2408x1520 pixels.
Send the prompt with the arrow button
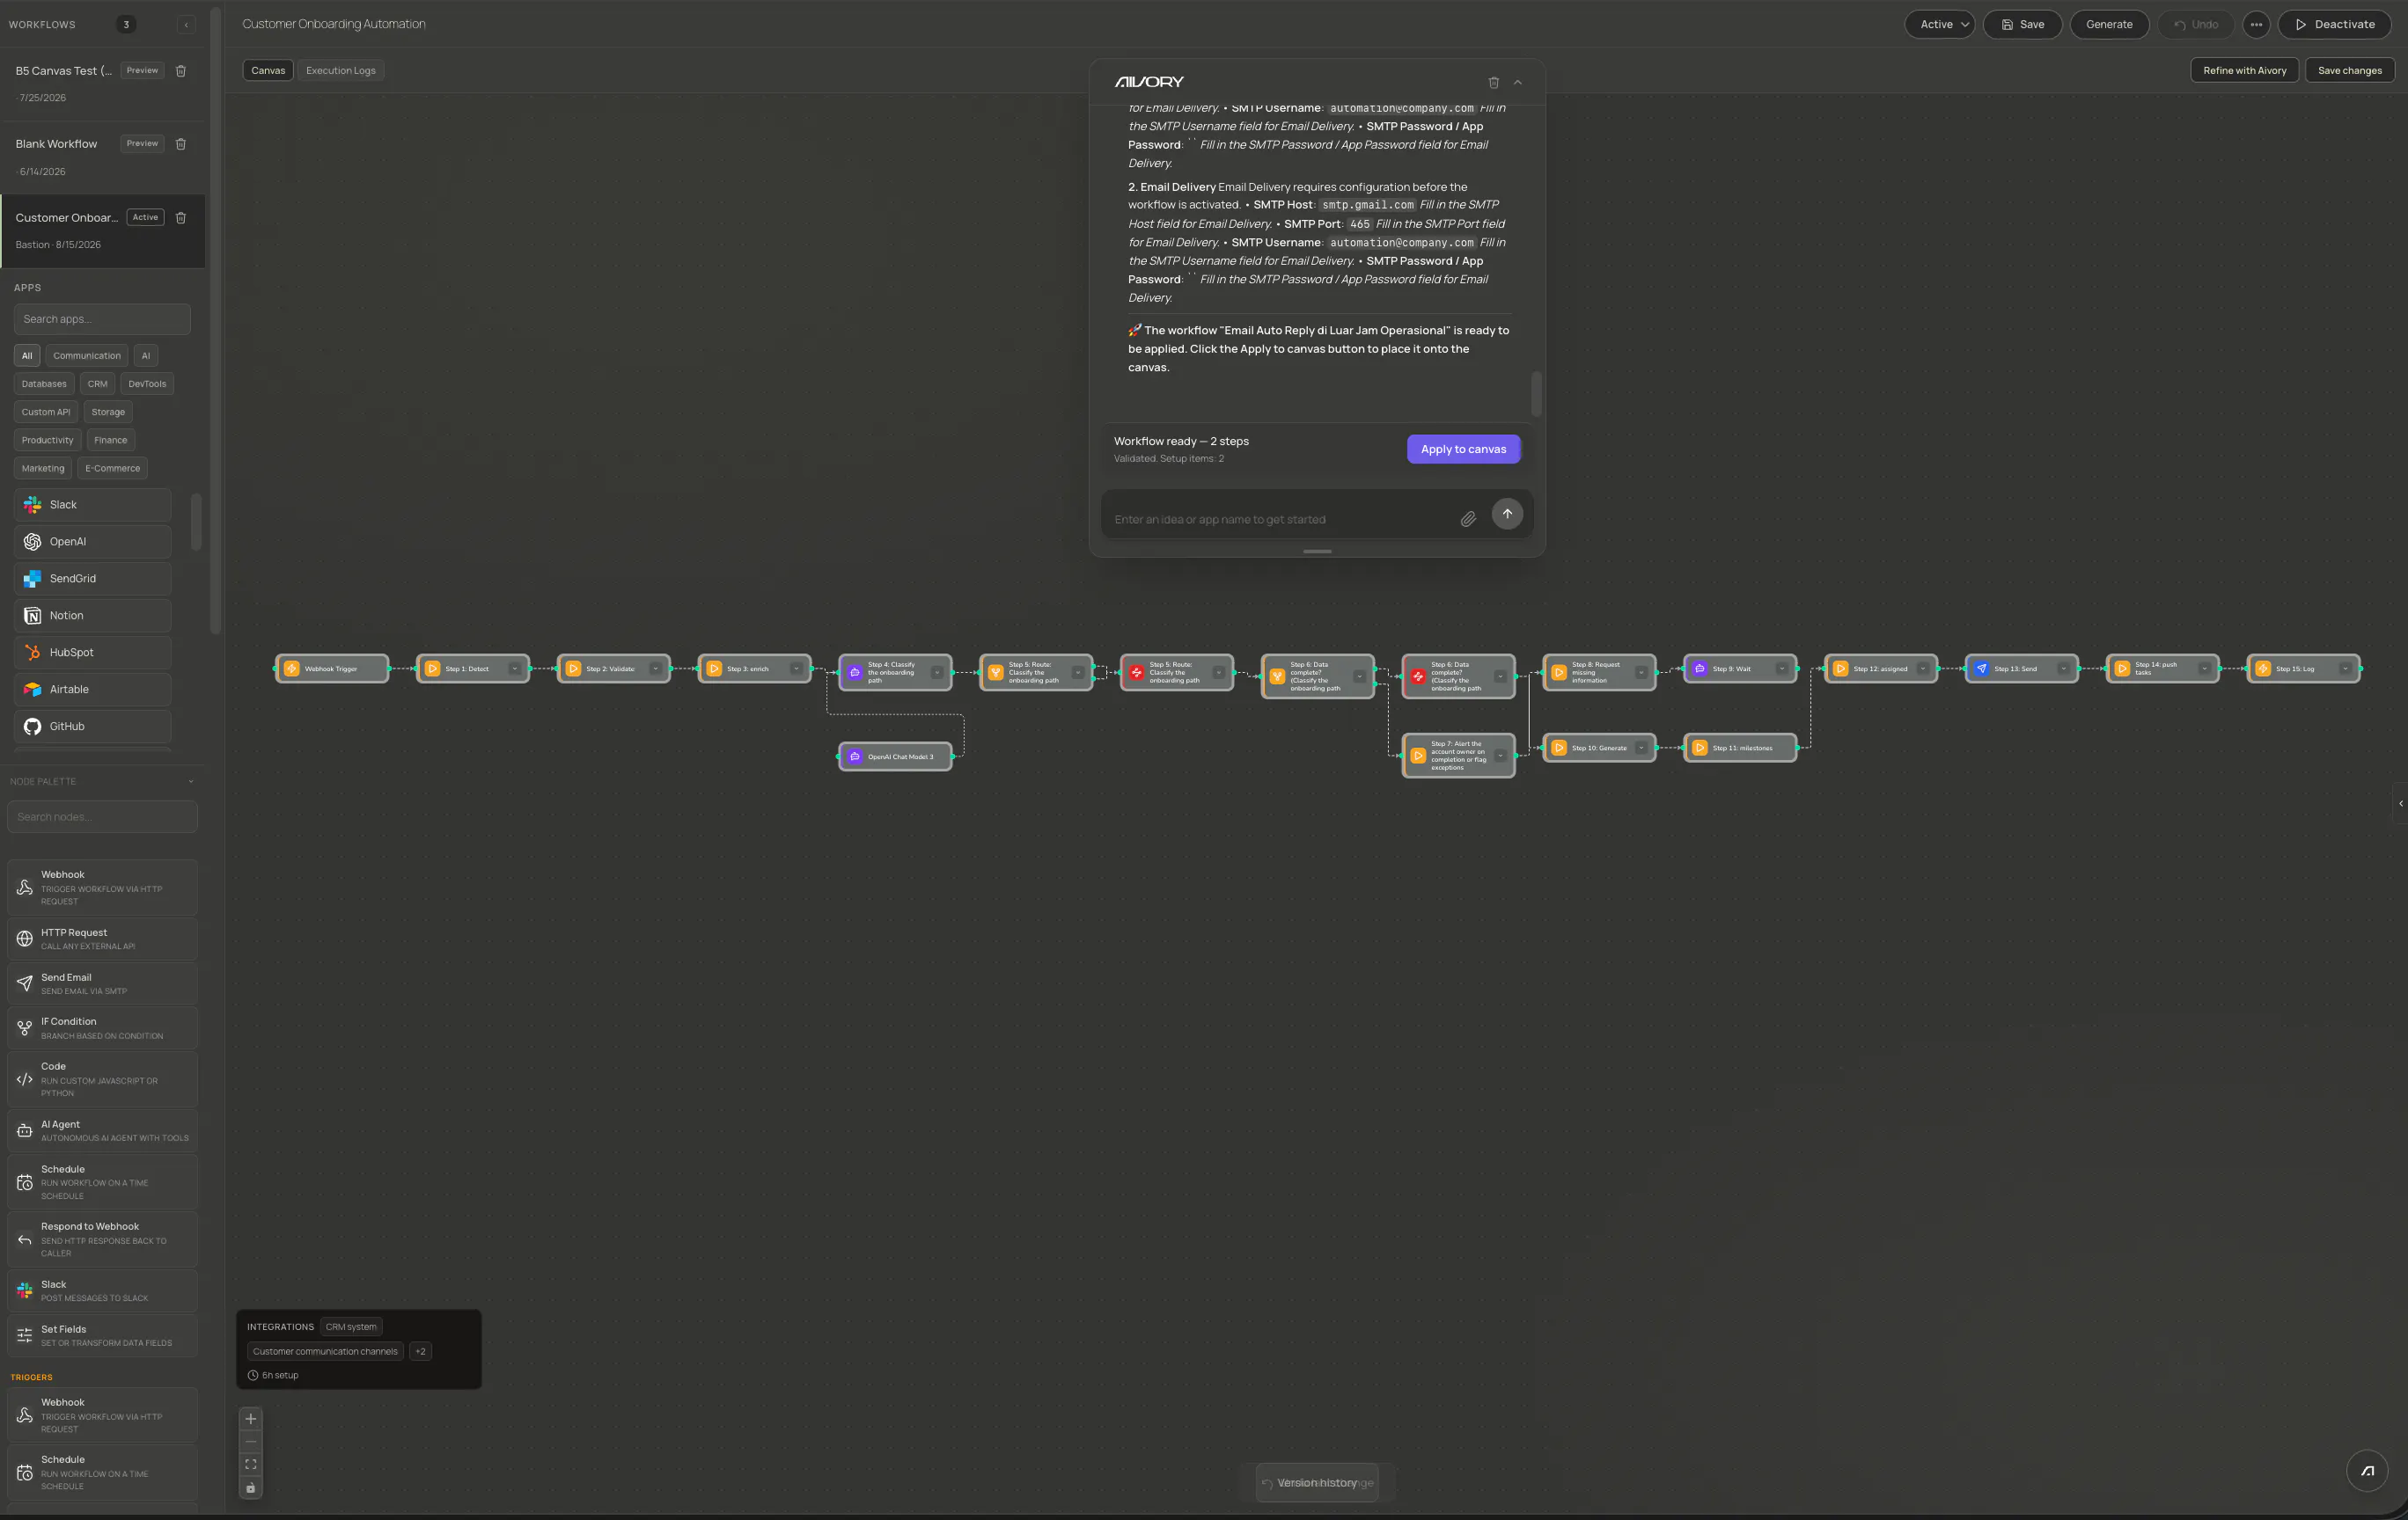(1506, 514)
